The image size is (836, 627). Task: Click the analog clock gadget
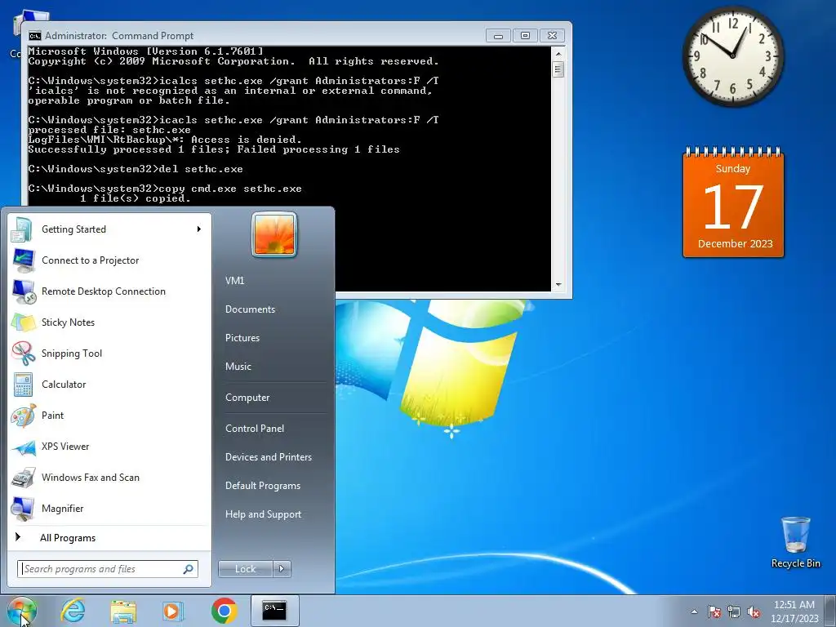tap(733, 56)
